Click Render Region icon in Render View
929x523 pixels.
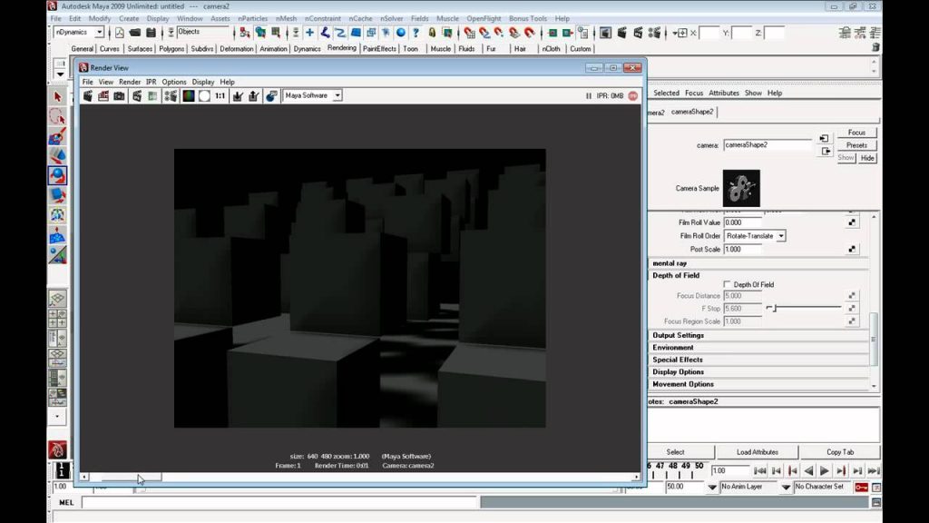click(x=103, y=95)
